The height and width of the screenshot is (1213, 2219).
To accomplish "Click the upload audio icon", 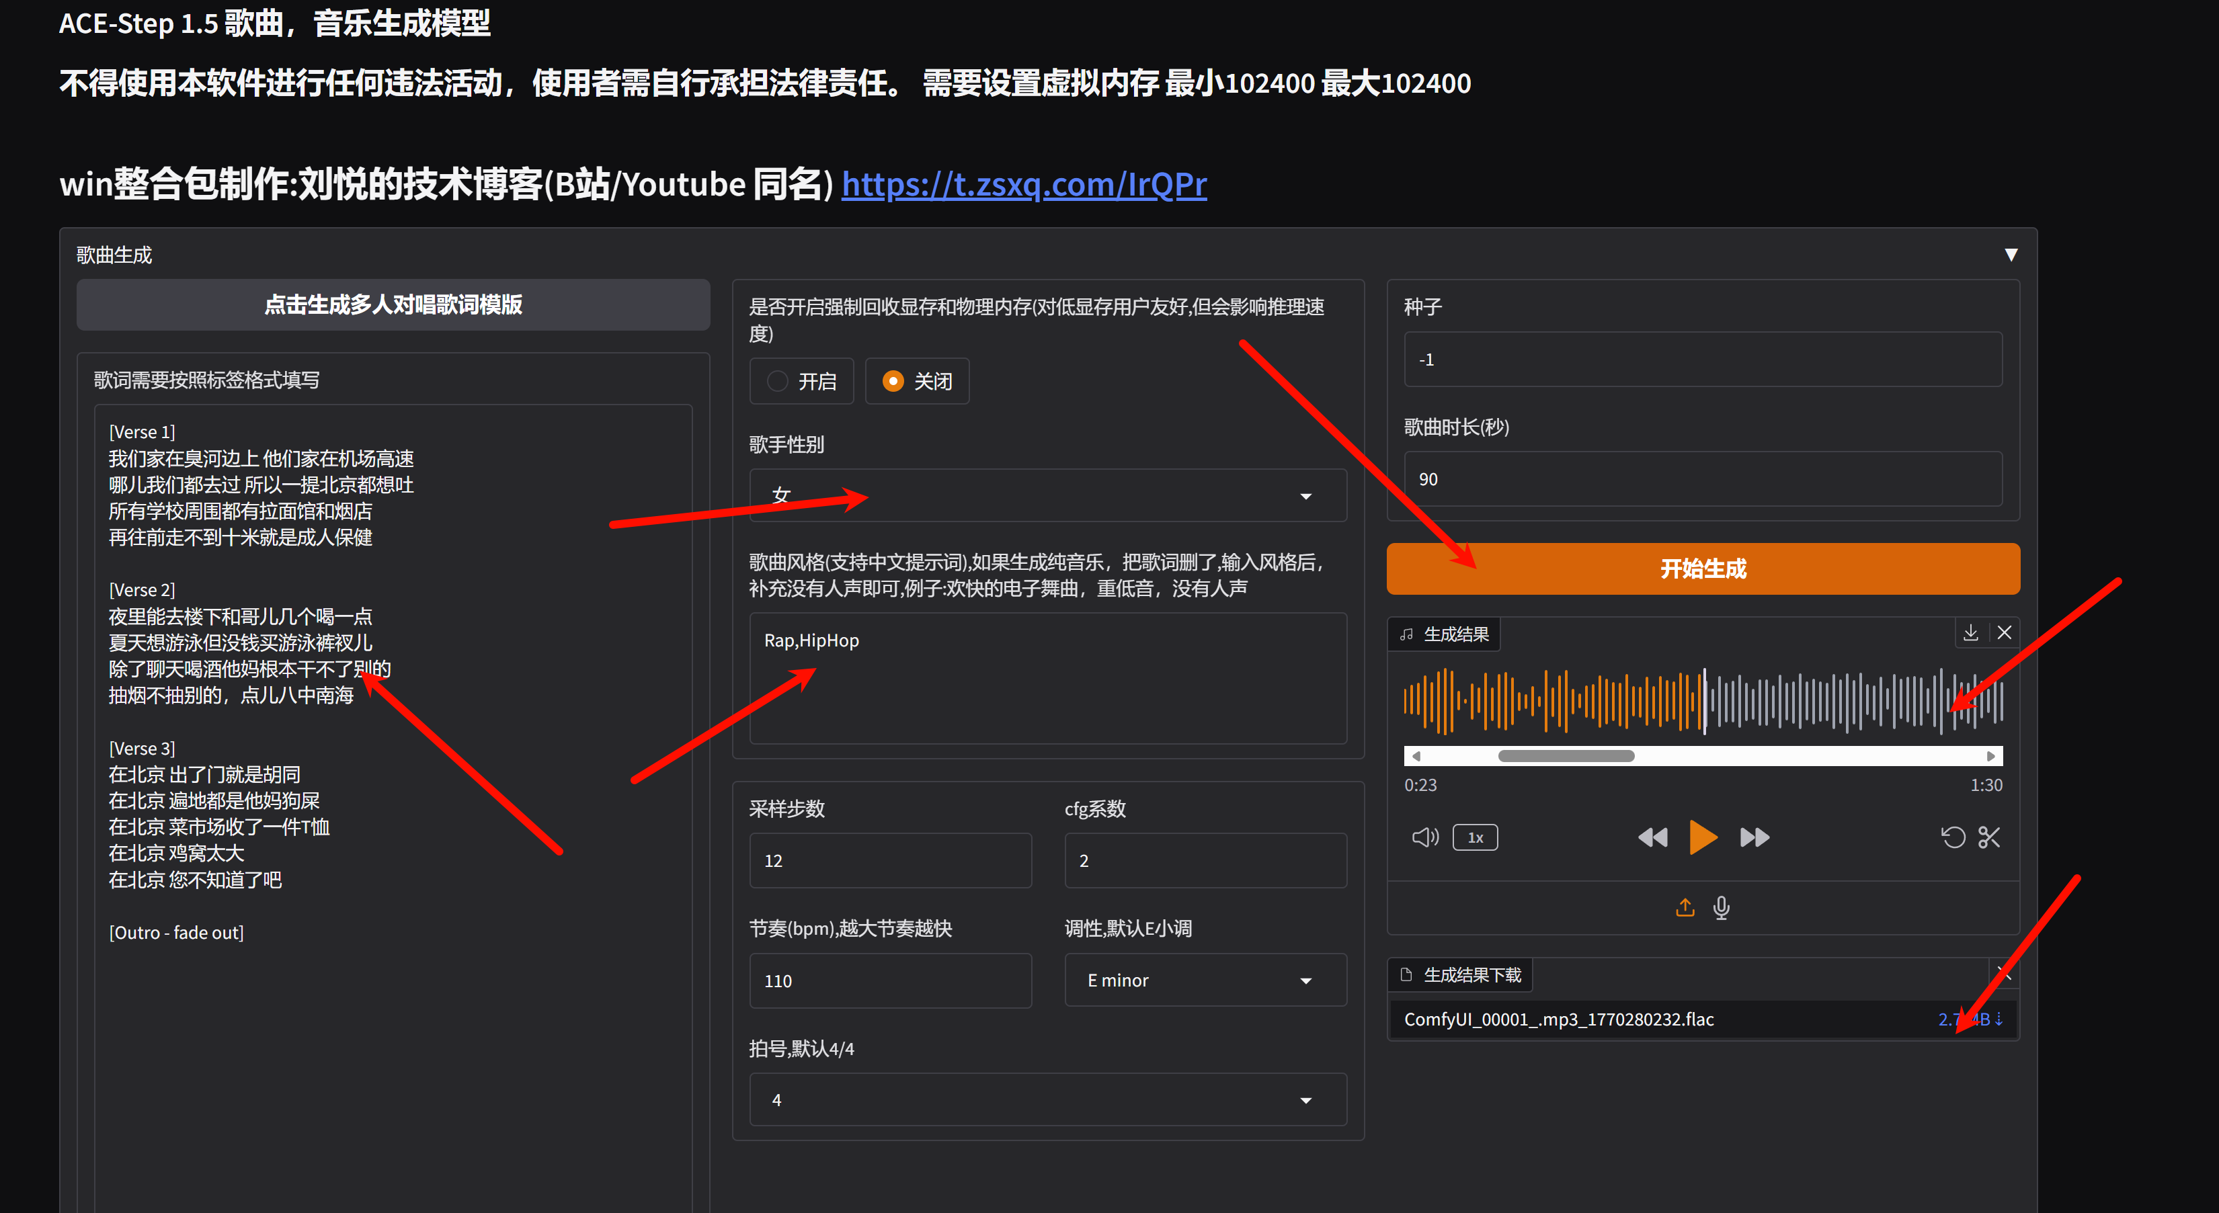I will click(x=1685, y=907).
